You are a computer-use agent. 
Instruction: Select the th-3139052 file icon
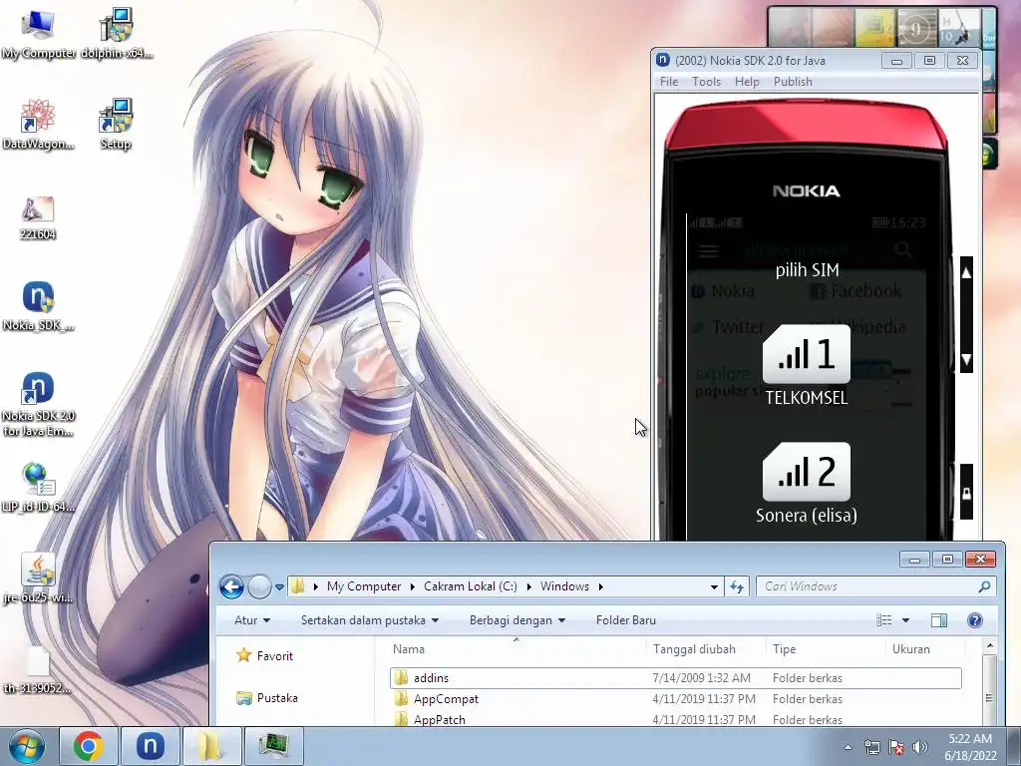pos(38,669)
